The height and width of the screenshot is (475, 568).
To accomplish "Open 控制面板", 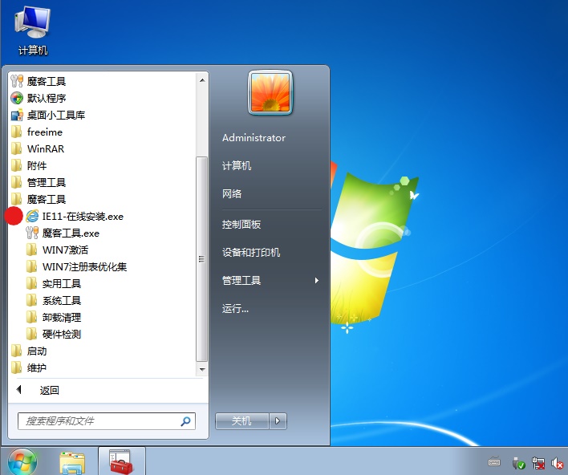I will click(x=241, y=225).
